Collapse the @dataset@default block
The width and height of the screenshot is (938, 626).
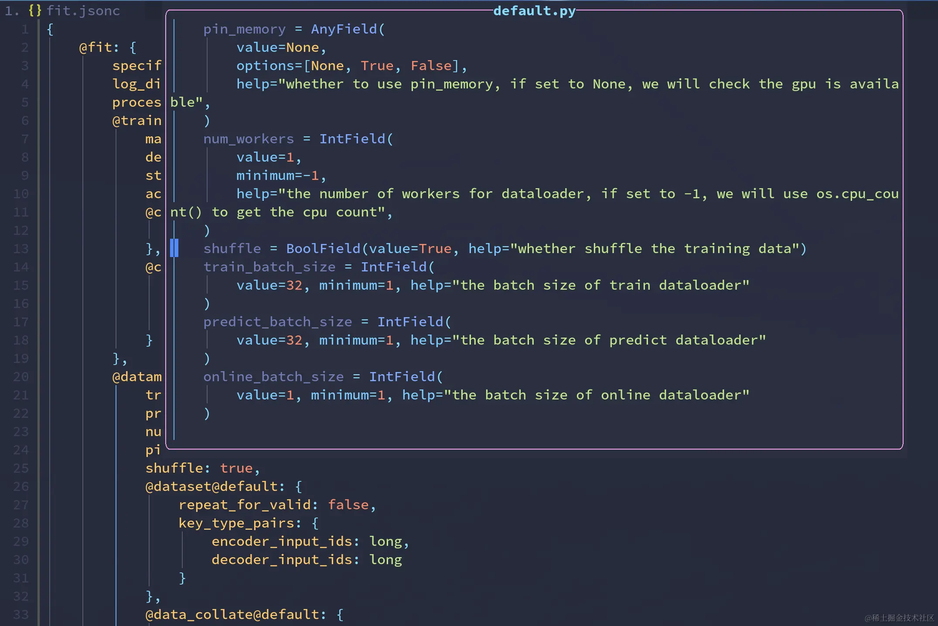298,486
